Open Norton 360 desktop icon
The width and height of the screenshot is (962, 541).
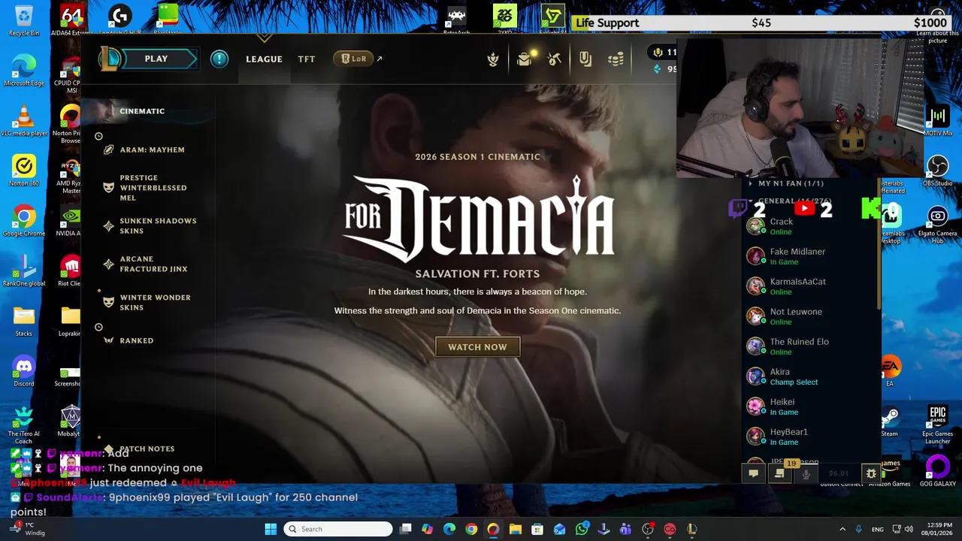click(x=24, y=171)
